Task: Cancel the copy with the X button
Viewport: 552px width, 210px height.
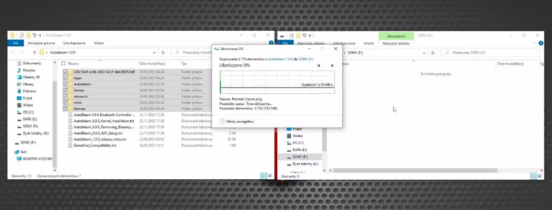Action: (x=332, y=66)
